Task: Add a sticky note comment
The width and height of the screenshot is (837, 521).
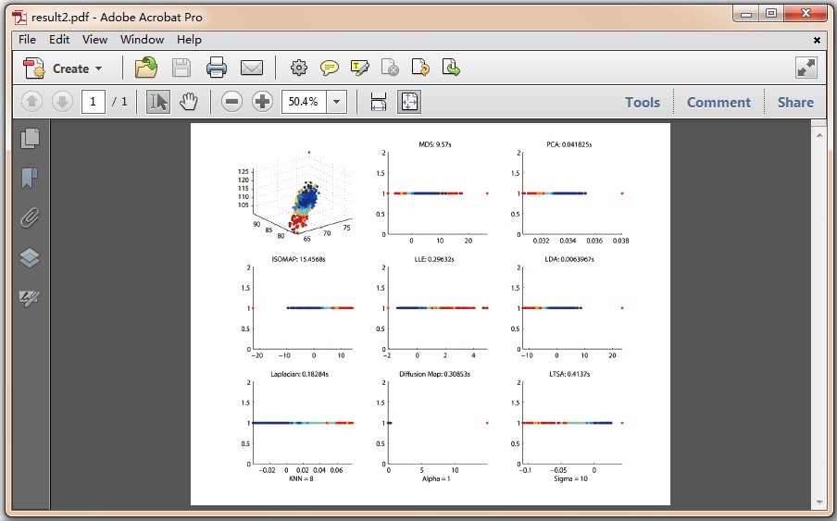Action: pos(329,68)
